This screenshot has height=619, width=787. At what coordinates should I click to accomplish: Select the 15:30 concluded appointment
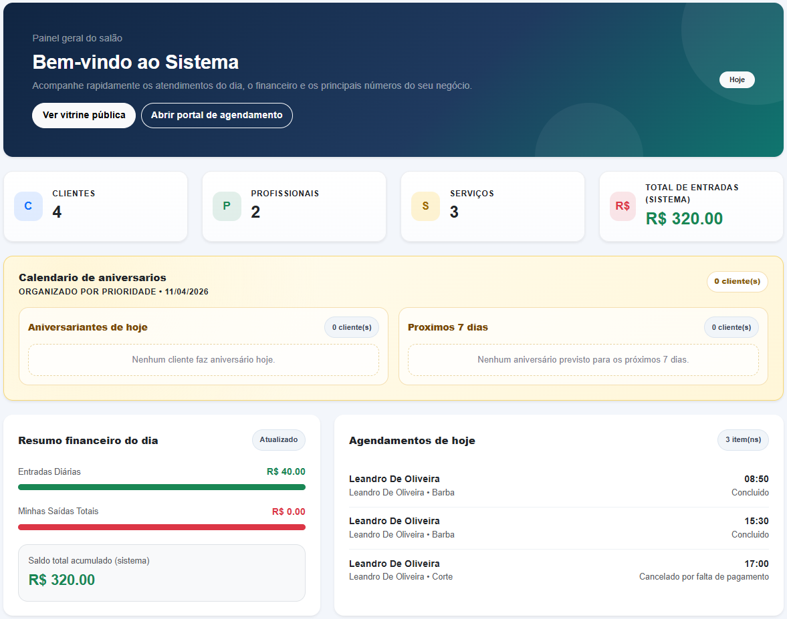[x=558, y=527]
